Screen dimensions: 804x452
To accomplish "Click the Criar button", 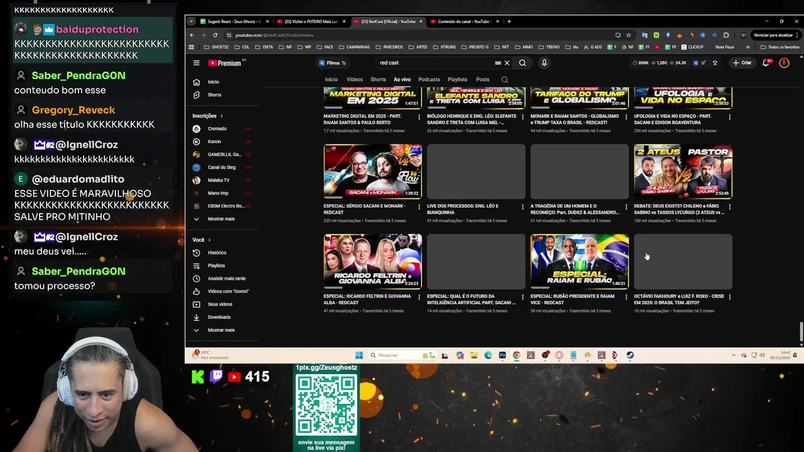I will pos(741,63).
